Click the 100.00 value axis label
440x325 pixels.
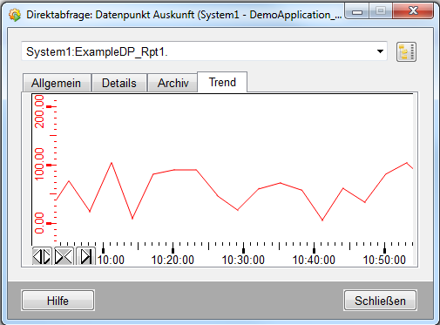coord(39,164)
